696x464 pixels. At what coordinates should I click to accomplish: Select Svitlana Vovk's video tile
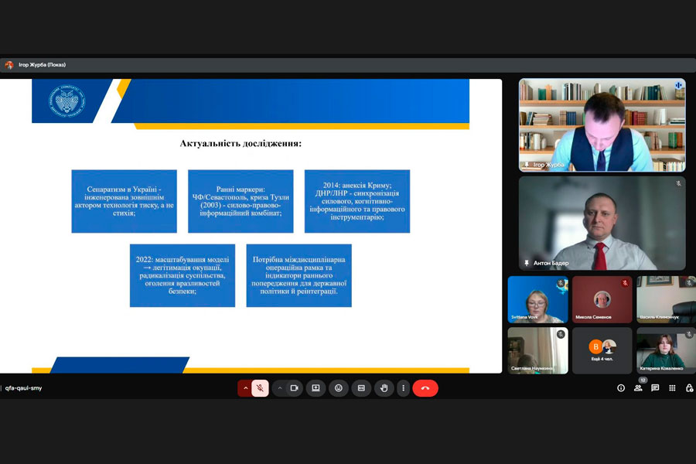pyautogui.click(x=538, y=299)
